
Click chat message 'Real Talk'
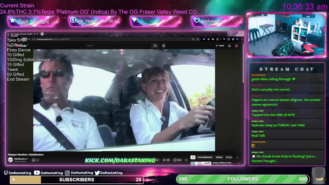pos(258,135)
